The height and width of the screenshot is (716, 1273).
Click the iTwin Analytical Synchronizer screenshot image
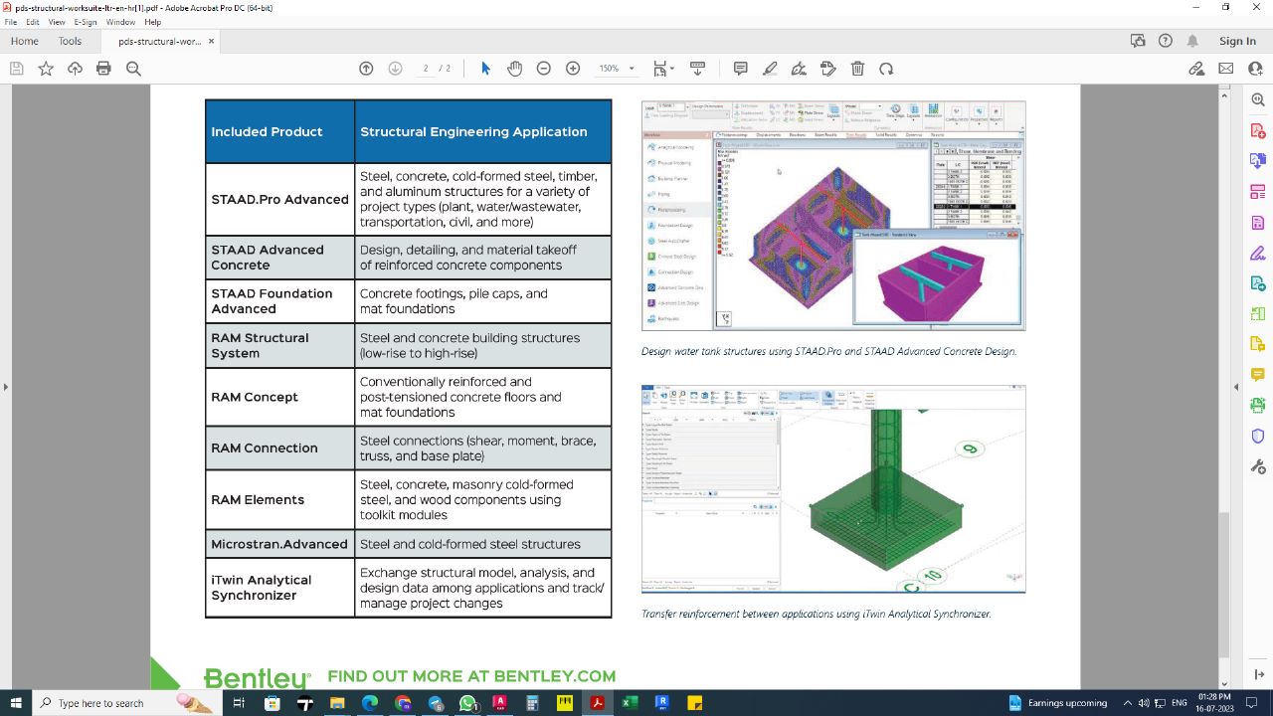833,489
